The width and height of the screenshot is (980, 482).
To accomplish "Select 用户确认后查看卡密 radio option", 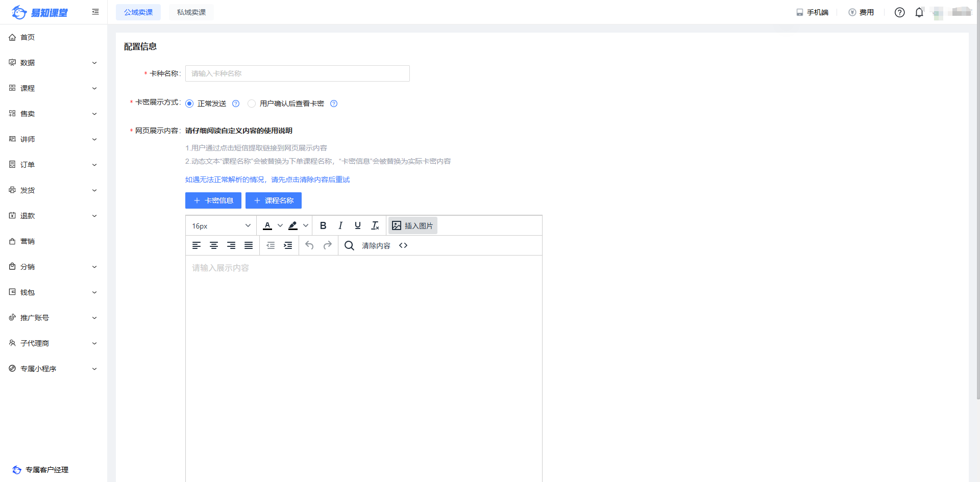I will pos(252,104).
